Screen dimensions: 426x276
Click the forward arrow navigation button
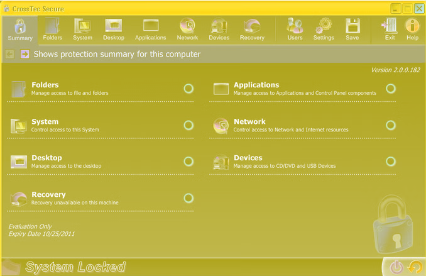coord(25,54)
